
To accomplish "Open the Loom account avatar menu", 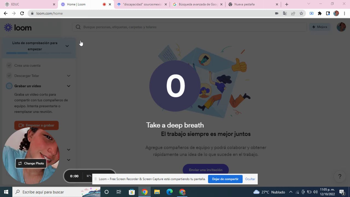I will tap(341, 27).
